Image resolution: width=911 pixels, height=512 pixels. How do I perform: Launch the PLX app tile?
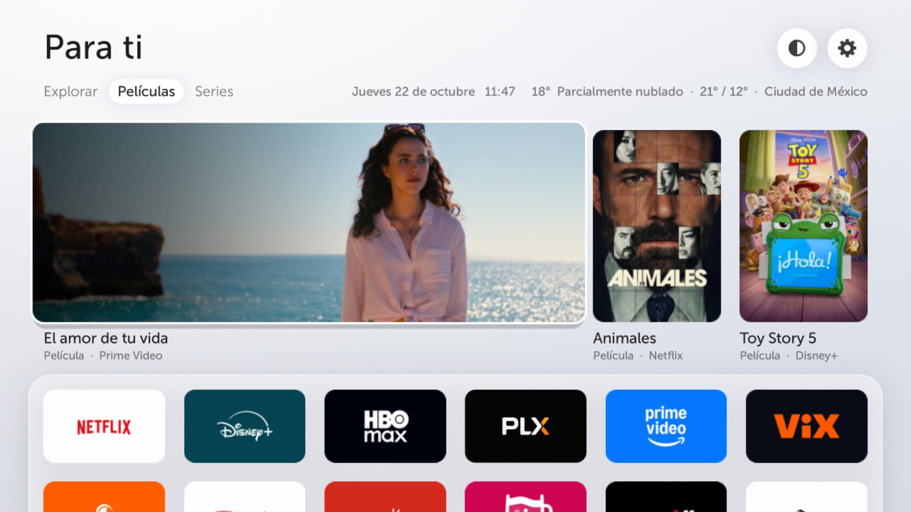pyautogui.click(x=525, y=426)
